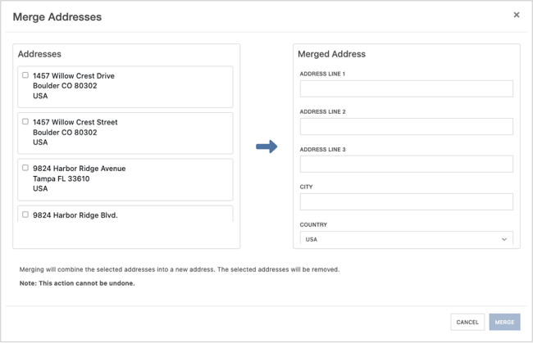533x343 pixels.
Task: Click the blue merge direction arrow
Action: (x=266, y=147)
